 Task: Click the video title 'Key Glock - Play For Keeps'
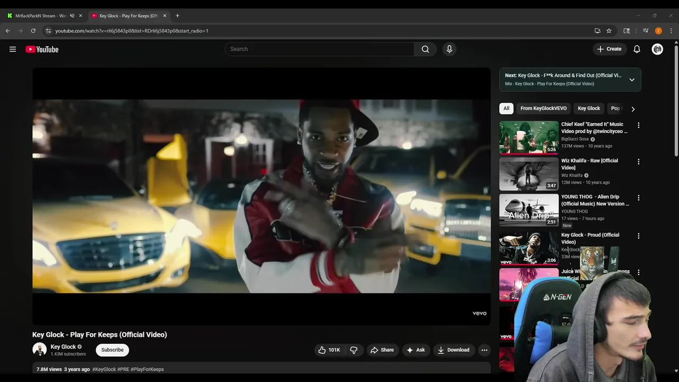click(100, 335)
